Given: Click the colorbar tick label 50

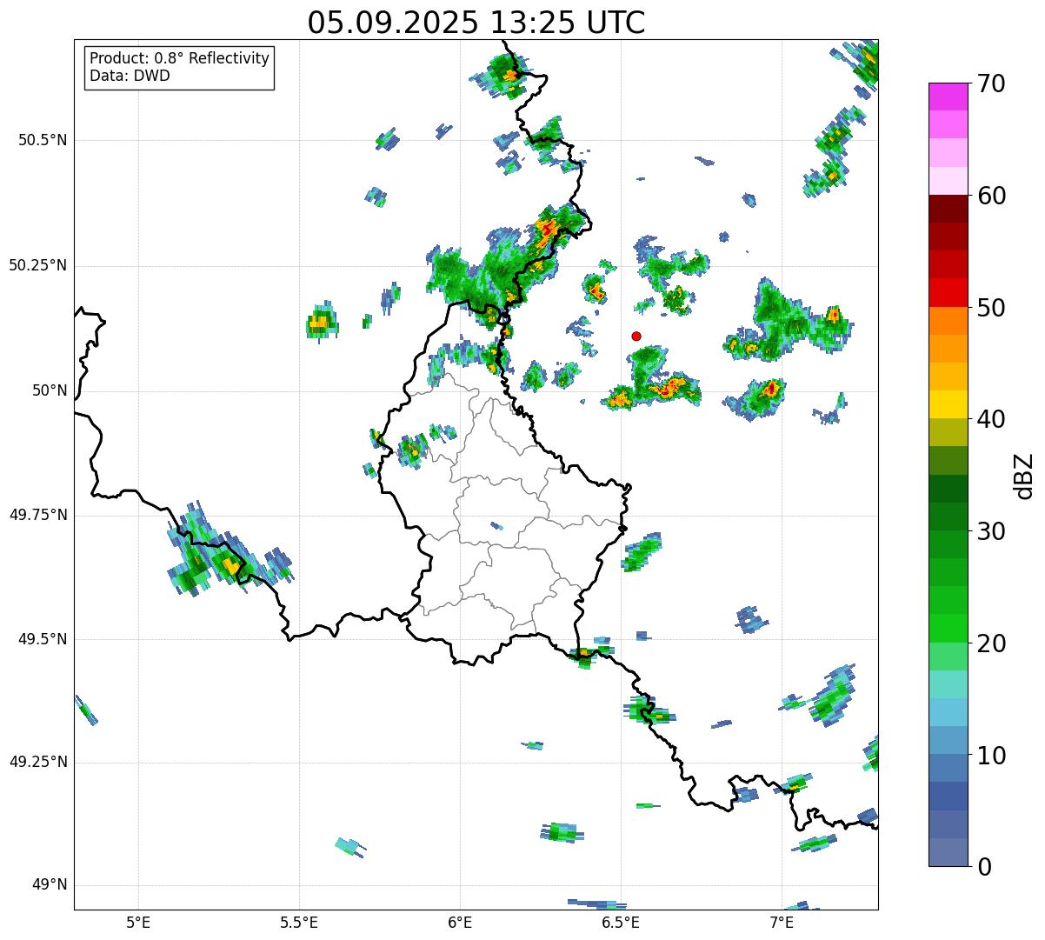Looking at the screenshot, I should coord(991,308).
